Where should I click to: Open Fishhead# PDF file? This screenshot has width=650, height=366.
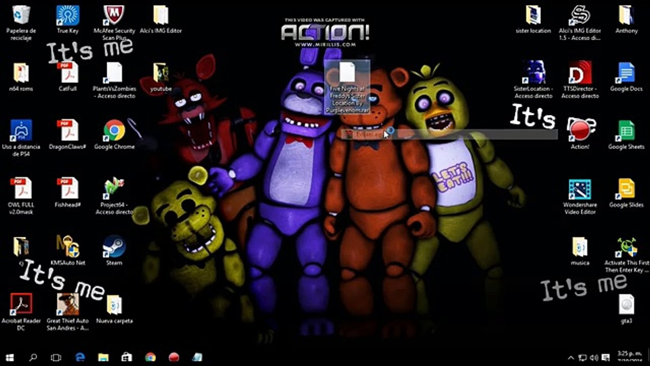click(x=68, y=193)
